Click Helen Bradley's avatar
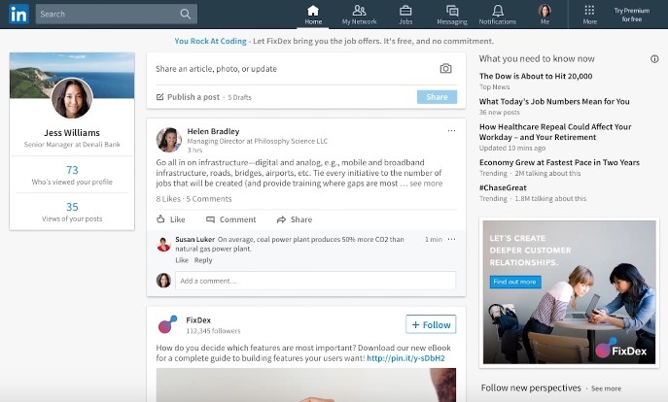 click(169, 140)
